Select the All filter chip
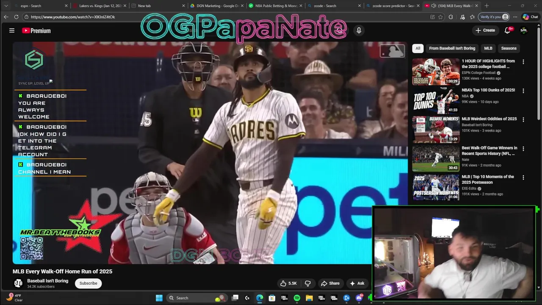542x305 pixels. [x=418, y=48]
